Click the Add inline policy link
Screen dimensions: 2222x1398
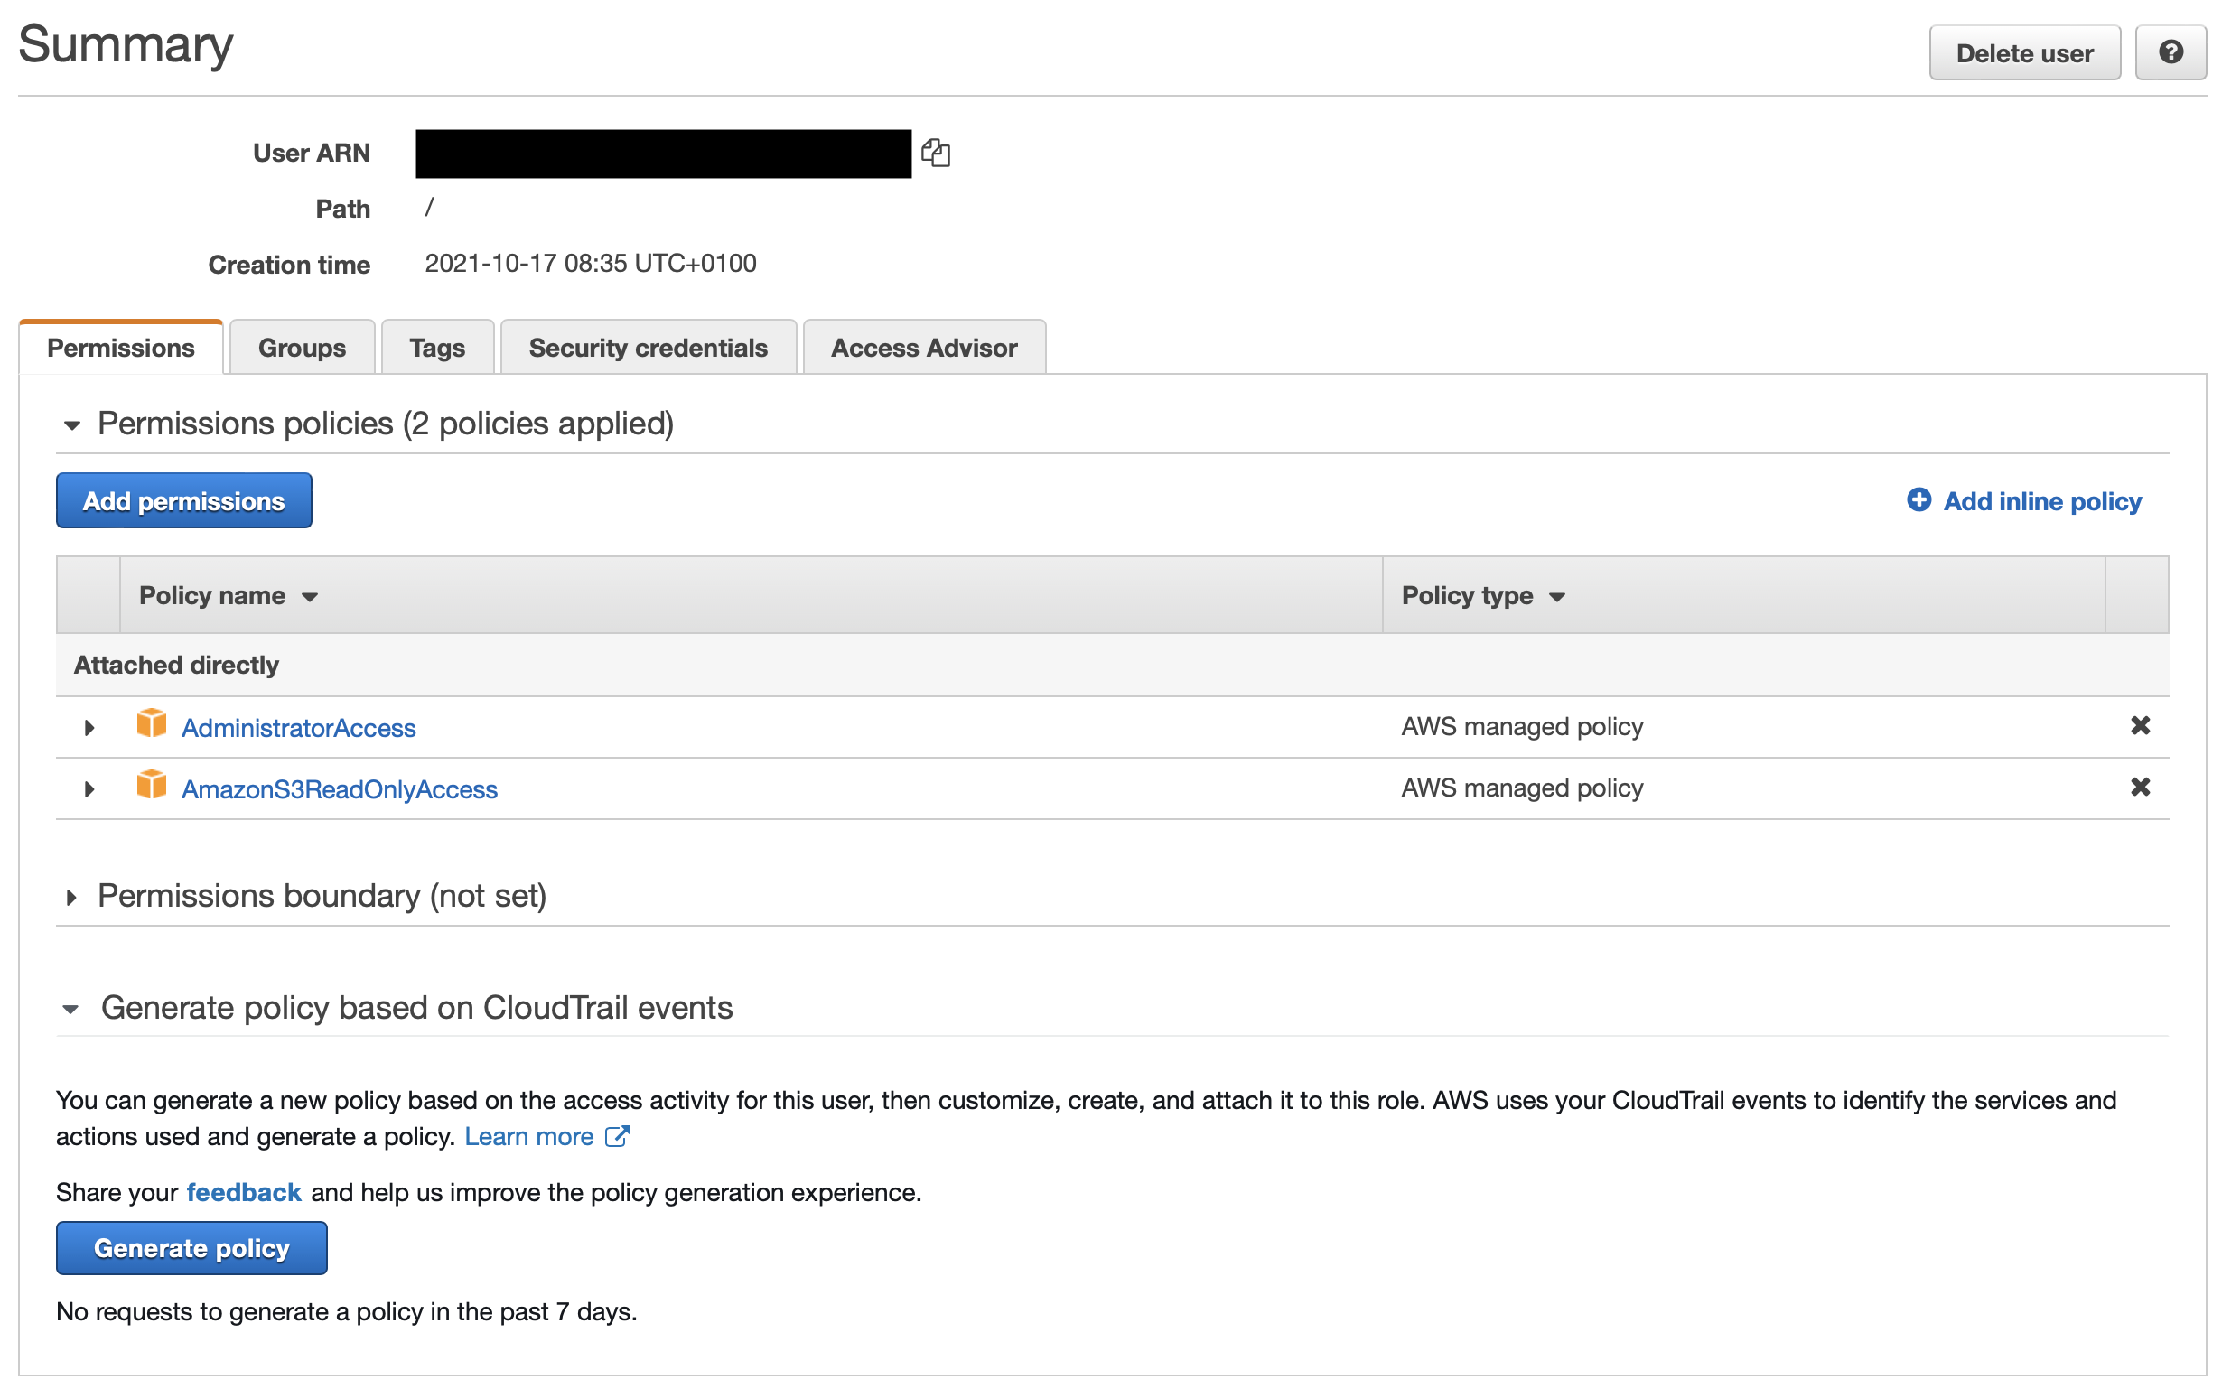click(x=2042, y=501)
